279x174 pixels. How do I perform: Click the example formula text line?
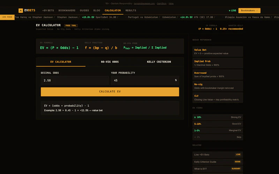(73, 110)
